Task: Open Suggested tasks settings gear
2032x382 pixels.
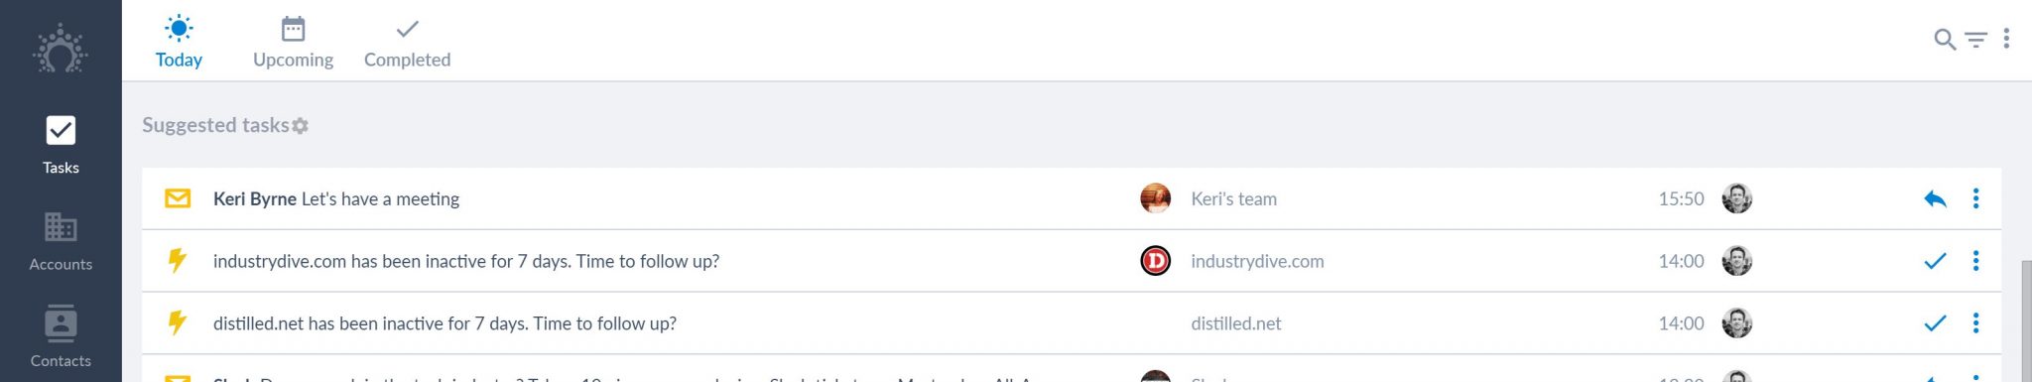Action: 301,126
